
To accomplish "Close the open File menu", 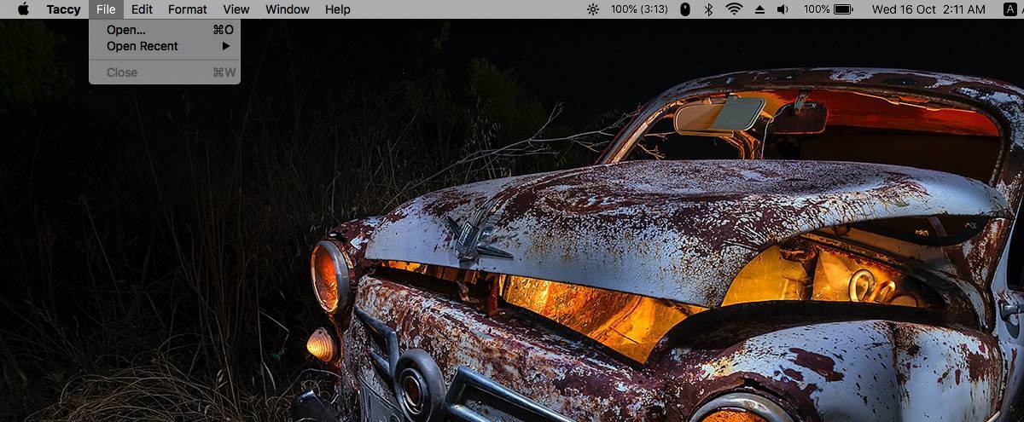I will tap(106, 9).
